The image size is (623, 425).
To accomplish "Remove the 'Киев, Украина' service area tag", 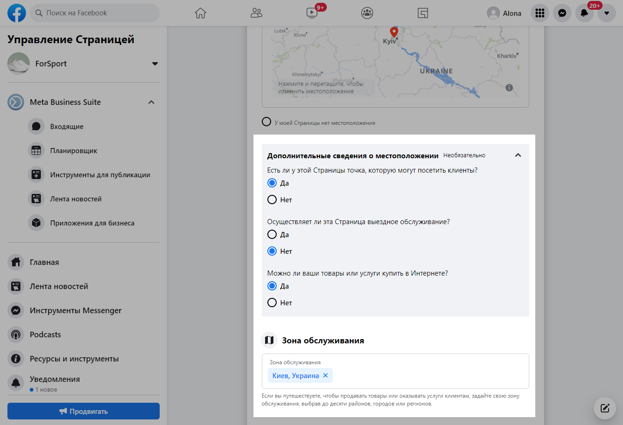I will pyautogui.click(x=325, y=375).
